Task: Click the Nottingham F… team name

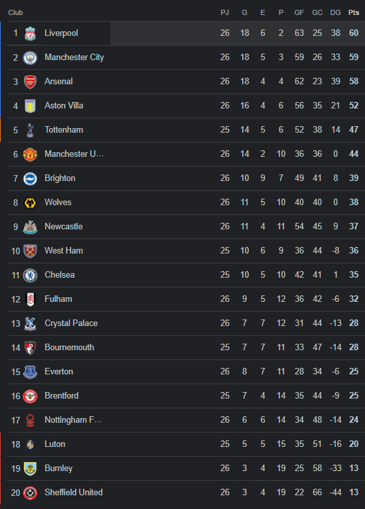Action: (x=73, y=419)
